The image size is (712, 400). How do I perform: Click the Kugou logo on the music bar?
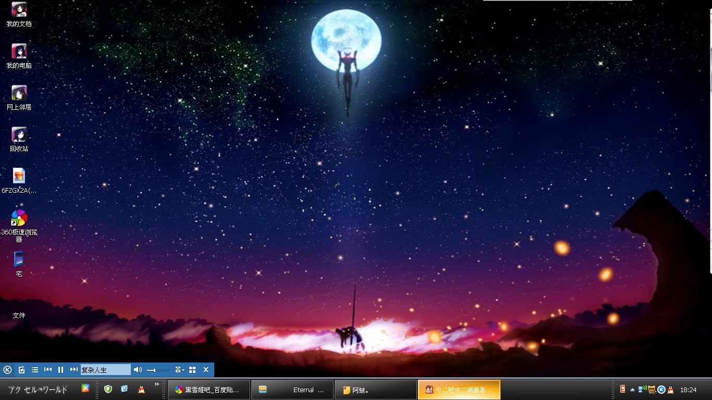pyautogui.click(x=7, y=370)
